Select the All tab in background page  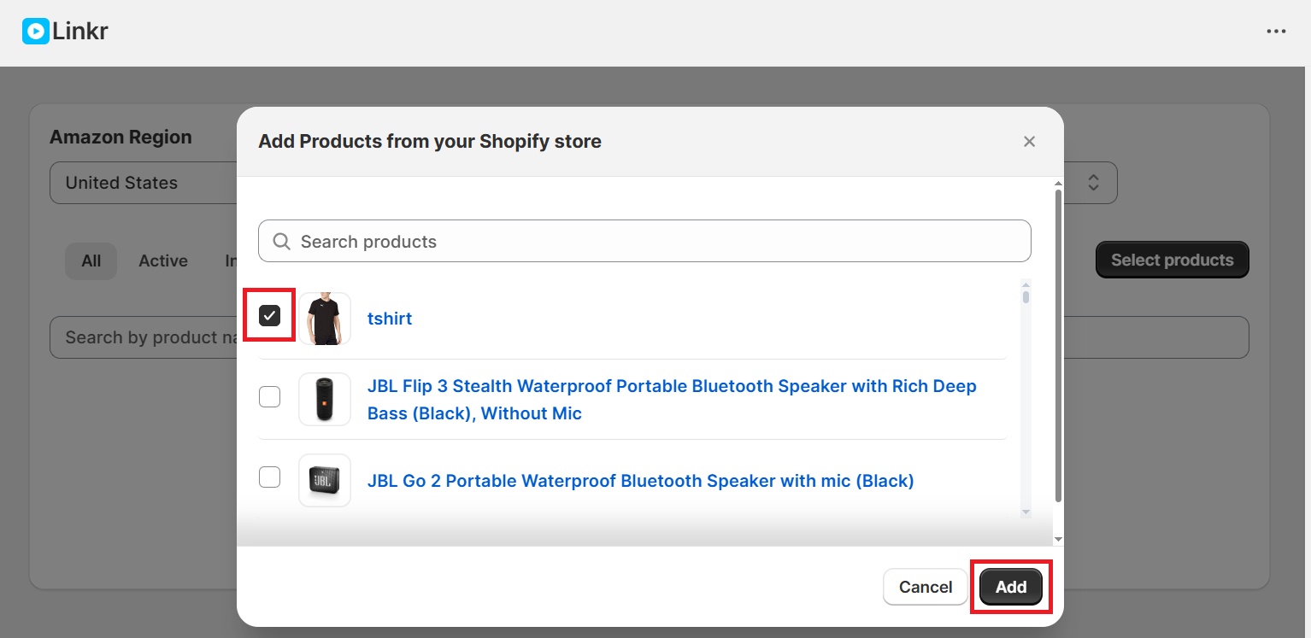tap(91, 261)
